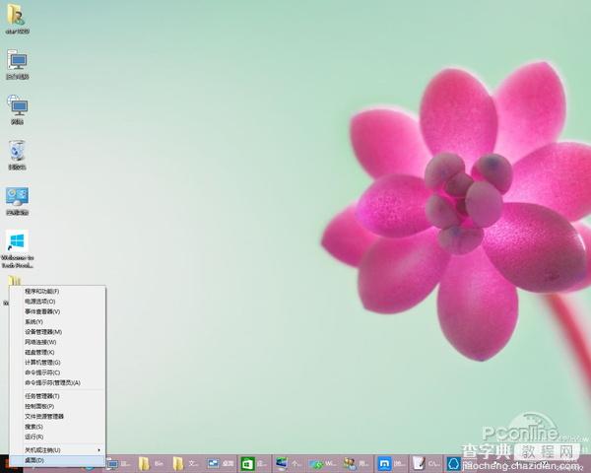Select 搜索(S) in the menu

57,427
